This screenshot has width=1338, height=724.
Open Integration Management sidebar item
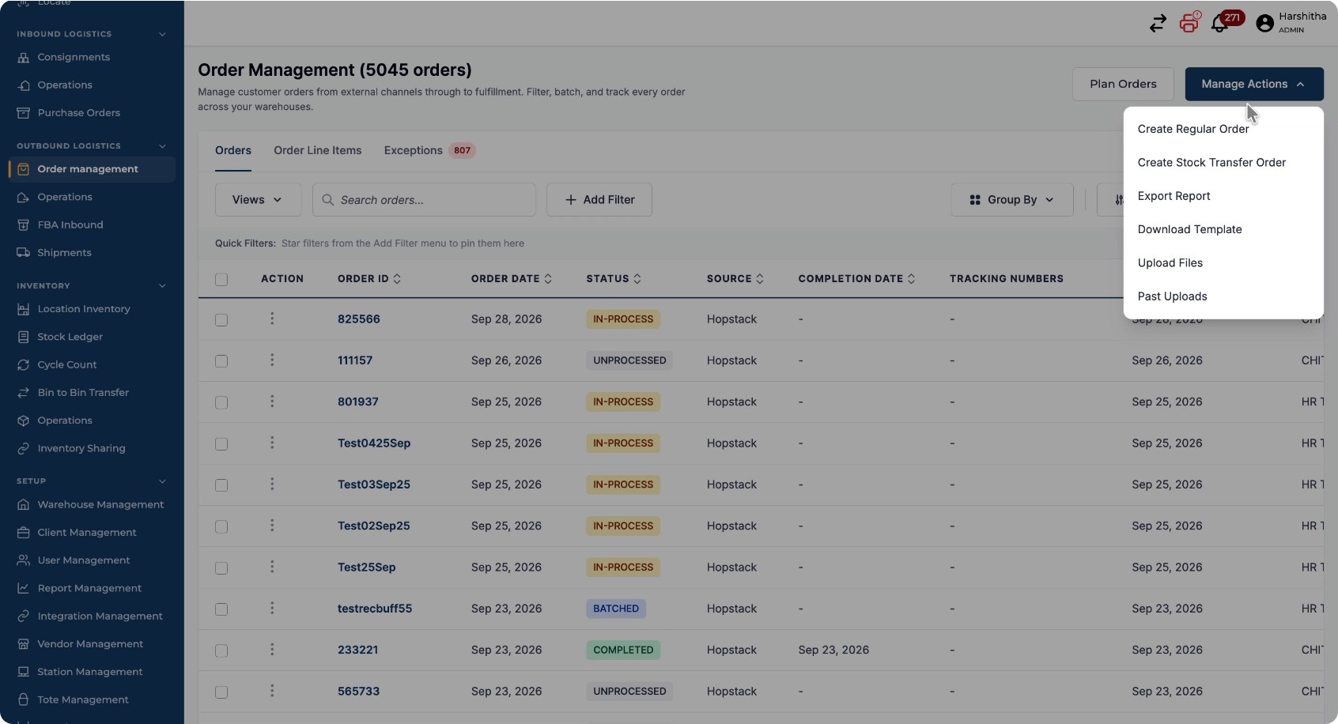click(x=100, y=616)
